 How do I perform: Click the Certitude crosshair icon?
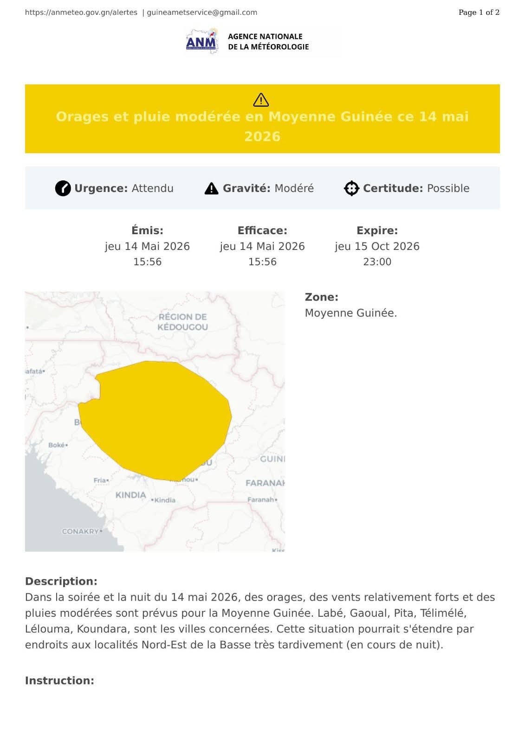pyautogui.click(x=351, y=188)
